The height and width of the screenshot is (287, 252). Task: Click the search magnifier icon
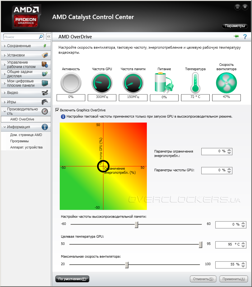[41, 37]
